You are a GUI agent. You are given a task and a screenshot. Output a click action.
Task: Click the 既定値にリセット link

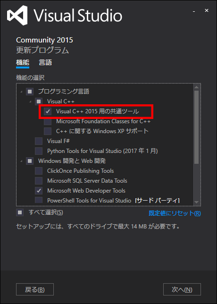(x=175, y=213)
